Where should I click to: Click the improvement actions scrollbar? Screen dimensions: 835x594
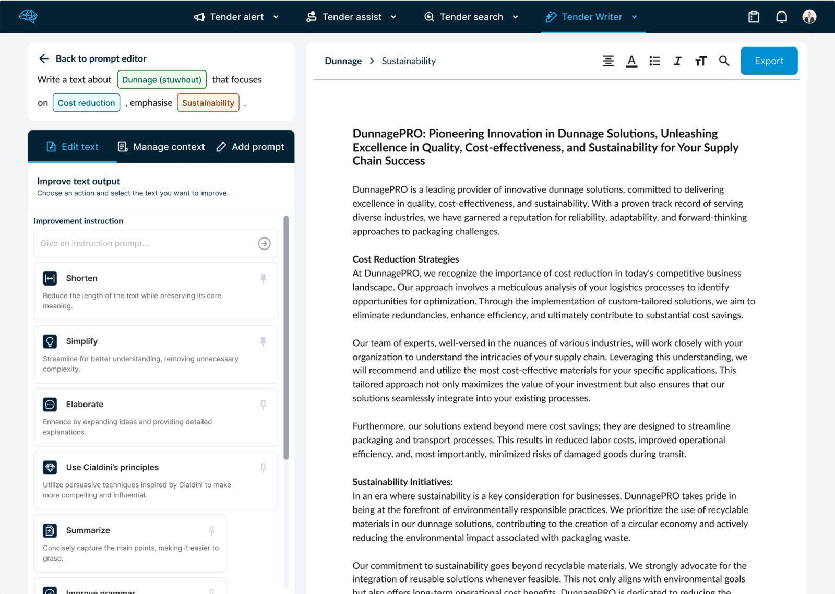(286, 338)
